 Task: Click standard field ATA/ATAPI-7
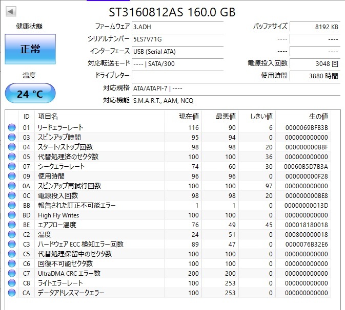(x=236, y=88)
